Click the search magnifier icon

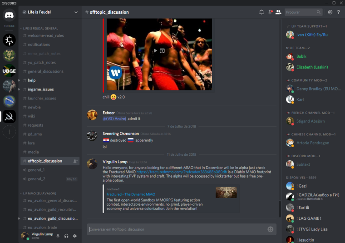pos(318,12)
